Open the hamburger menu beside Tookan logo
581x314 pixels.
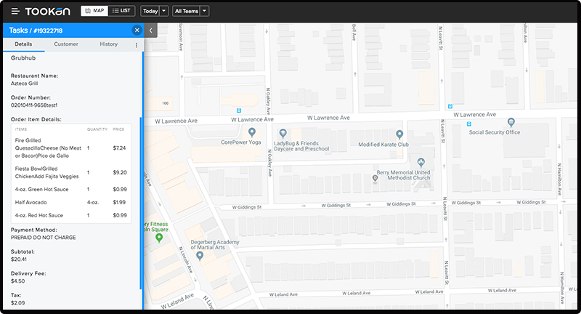(15, 12)
